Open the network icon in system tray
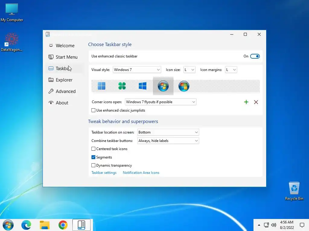 coord(266,225)
